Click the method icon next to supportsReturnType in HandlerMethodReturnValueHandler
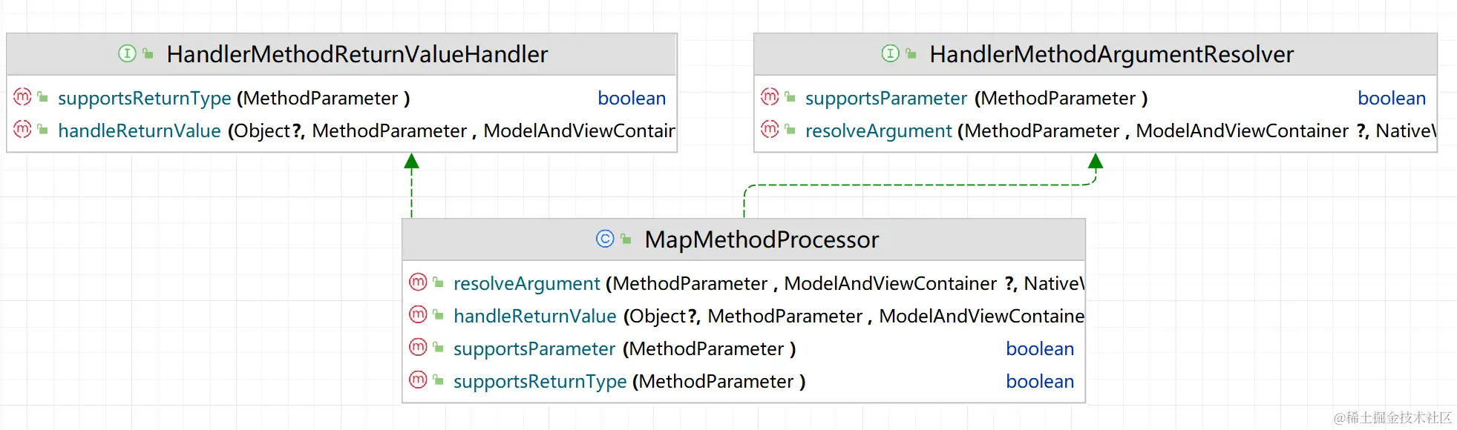 click(x=23, y=97)
